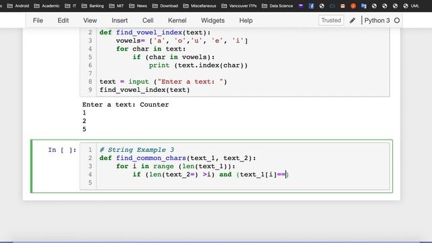Open the Banking bookmarks folder

pos(93,6)
